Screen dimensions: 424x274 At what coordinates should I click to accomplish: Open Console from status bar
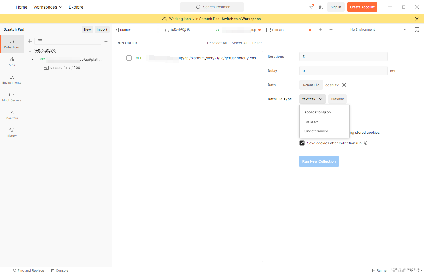(59, 270)
